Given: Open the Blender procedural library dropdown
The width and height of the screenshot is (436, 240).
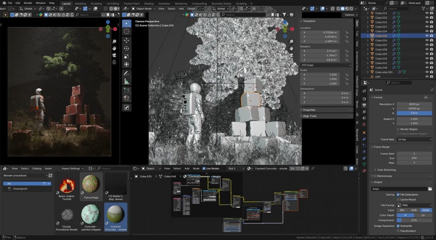Looking at the screenshot, I should [x=25, y=176].
